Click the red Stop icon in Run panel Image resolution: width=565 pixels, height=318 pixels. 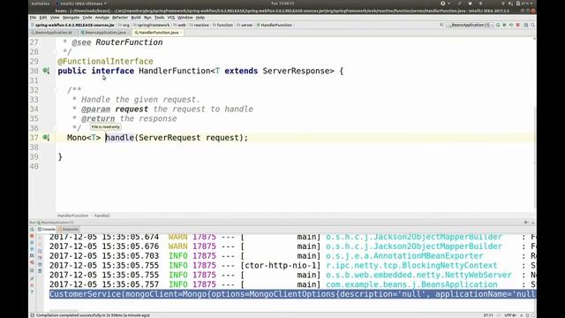(x=32, y=236)
